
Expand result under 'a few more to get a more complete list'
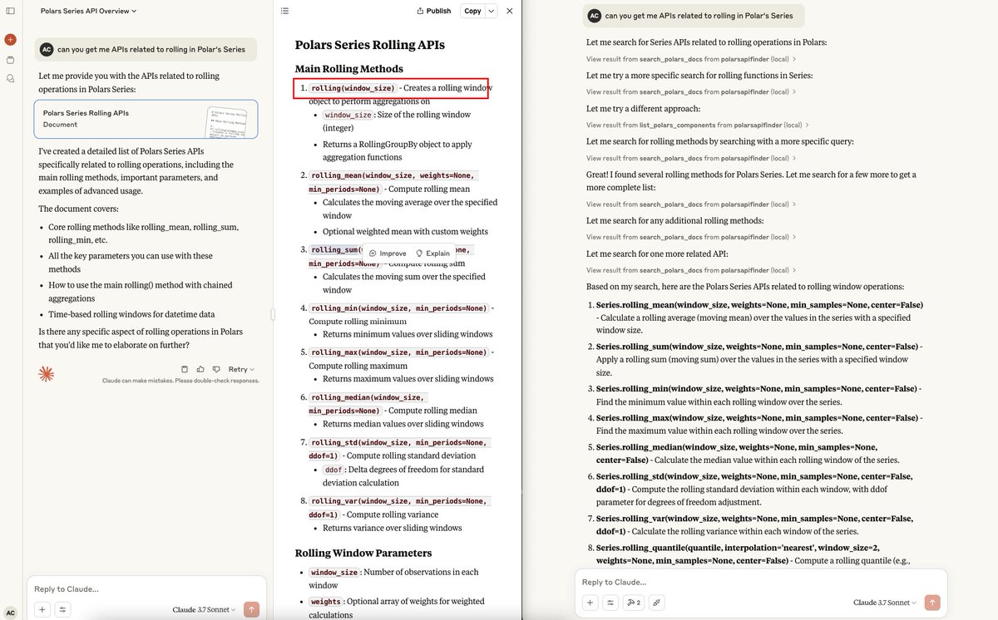point(691,204)
